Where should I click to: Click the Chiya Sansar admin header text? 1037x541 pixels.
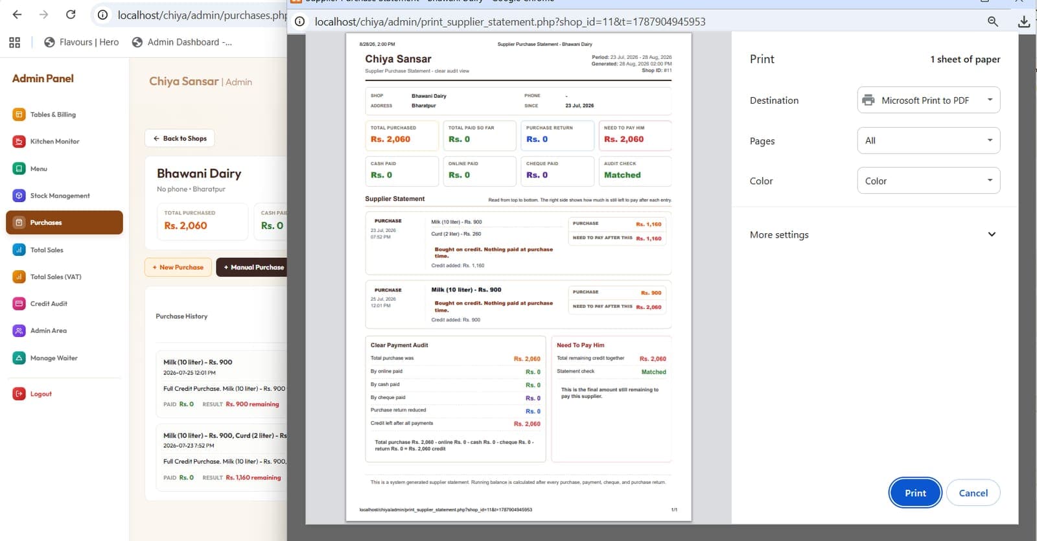[x=200, y=82]
